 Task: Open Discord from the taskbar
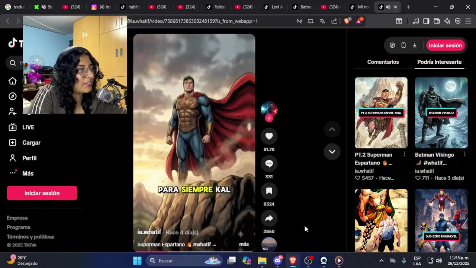(x=277, y=261)
